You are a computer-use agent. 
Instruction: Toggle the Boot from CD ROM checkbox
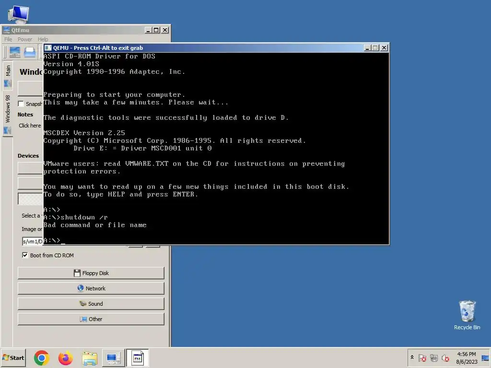(x=25, y=255)
